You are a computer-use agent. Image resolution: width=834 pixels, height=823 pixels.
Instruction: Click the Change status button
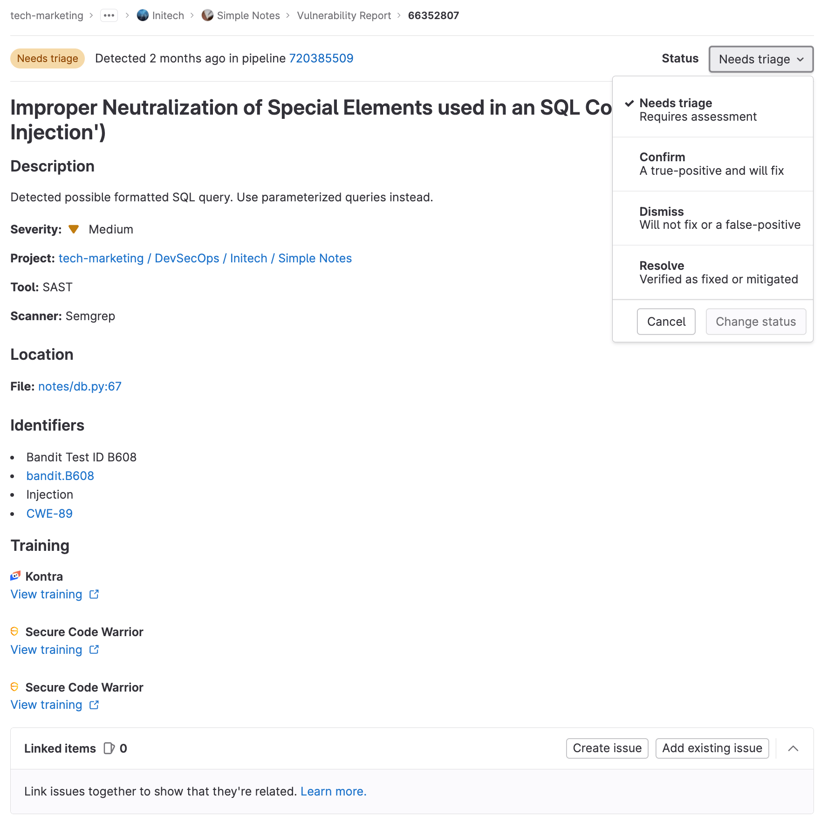[755, 322]
